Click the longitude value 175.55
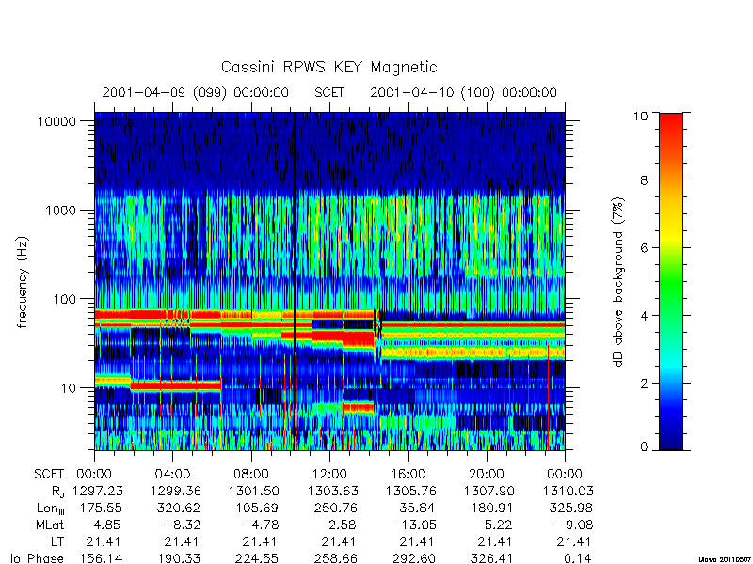The image size is (753, 564). click(101, 508)
